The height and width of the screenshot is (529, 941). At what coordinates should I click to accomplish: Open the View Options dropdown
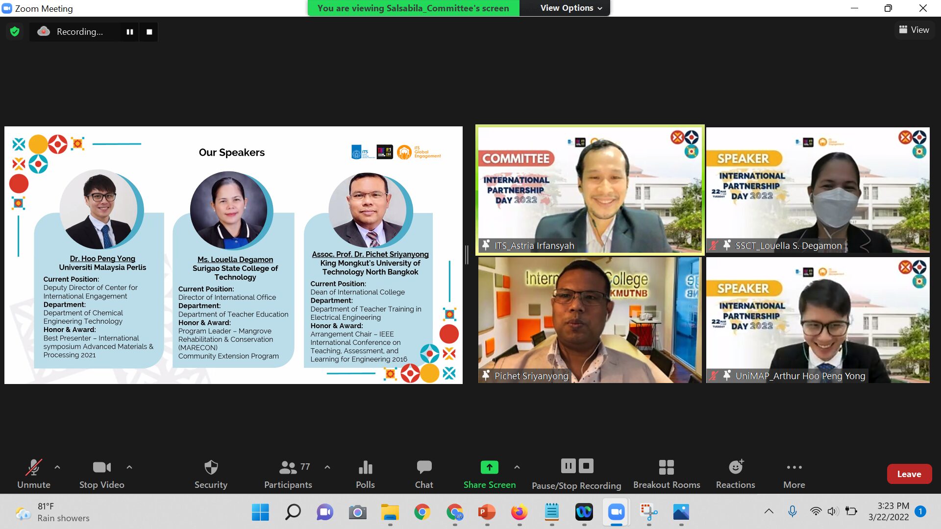point(571,8)
